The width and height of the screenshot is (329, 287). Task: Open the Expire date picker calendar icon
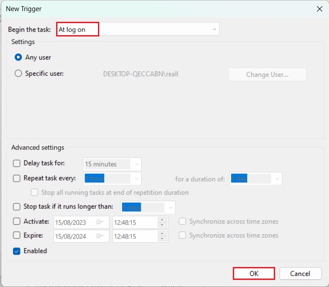[x=100, y=236]
